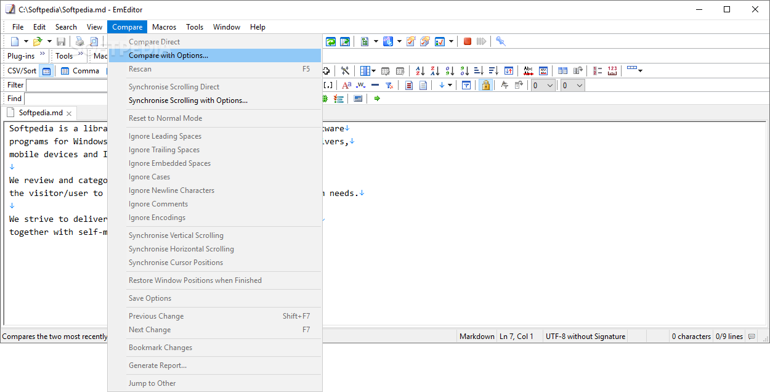The width and height of the screenshot is (770, 392).
Task: Click the Sort by length descending icon
Action: click(x=493, y=71)
